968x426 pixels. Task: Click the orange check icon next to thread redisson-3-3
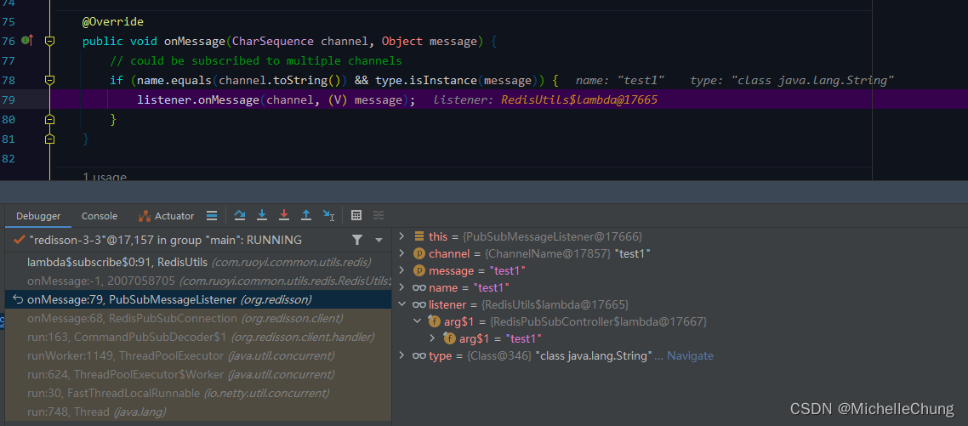coord(19,240)
